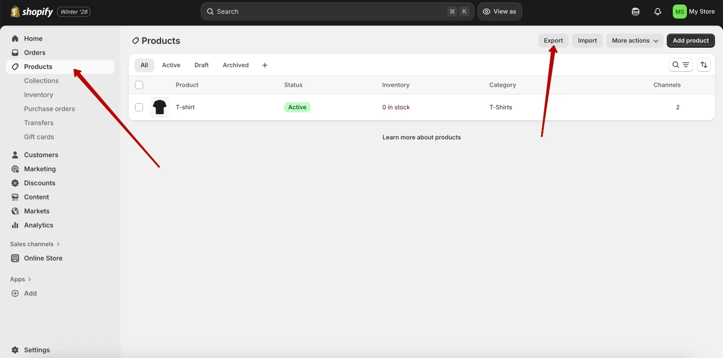723x358 pixels.
Task: Switch to the Draft tab
Action: (x=201, y=65)
